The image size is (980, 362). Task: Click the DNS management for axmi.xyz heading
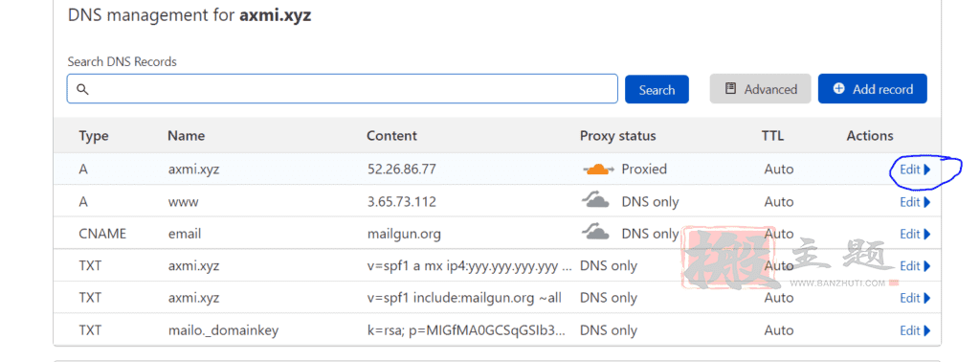(x=189, y=15)
